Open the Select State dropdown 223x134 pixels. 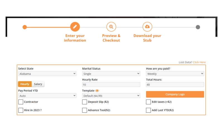point(47,74)
